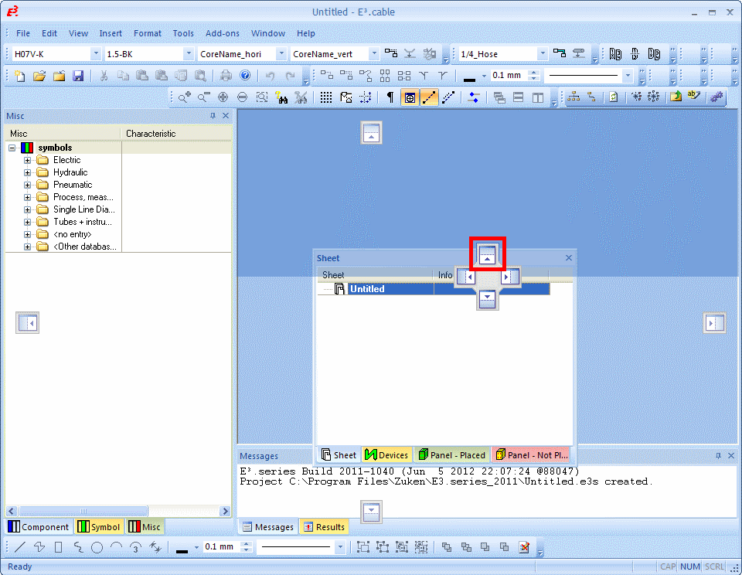Open the bottom toolbar line color swatch

(182, 547)
